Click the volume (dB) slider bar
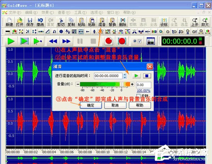Viewport: 212px width, 164px height. tap(105, 85)
